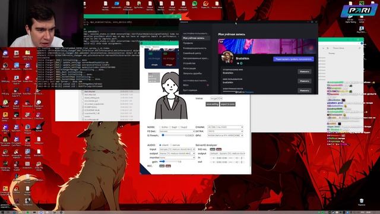This screenshot has height=214, width=380.
Task: Click the export to onnx button
Action: pos(227,104)
